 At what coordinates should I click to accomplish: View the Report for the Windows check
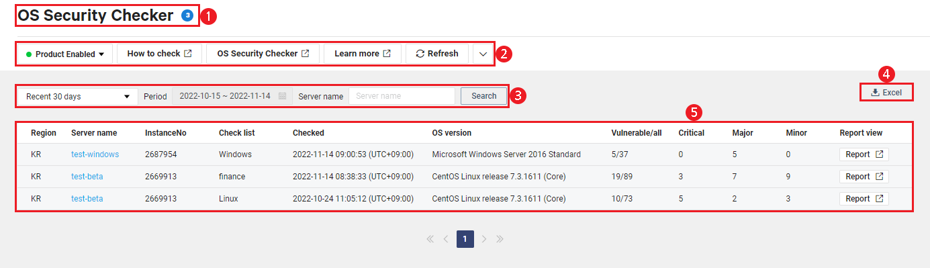click(x=864, y=154)
